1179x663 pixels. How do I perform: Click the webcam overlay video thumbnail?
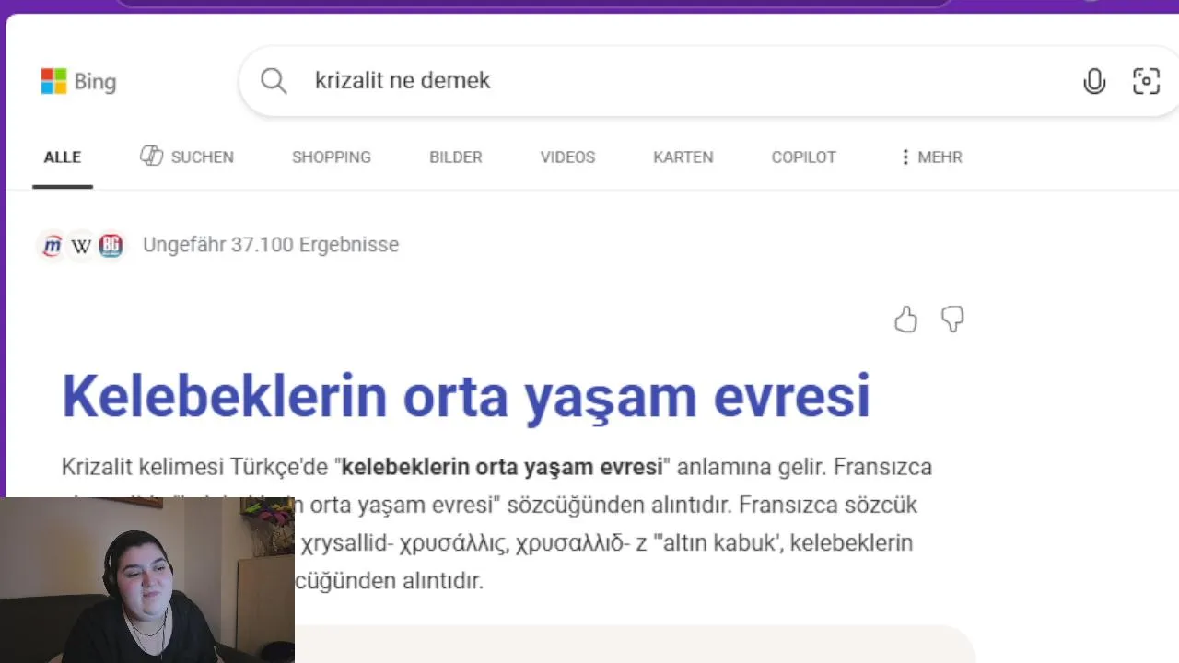[x=147, y=580]
